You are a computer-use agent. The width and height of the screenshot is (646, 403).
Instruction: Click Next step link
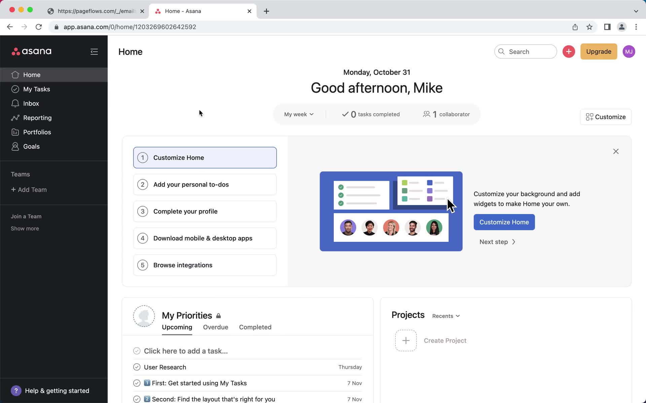coord(497,242)
